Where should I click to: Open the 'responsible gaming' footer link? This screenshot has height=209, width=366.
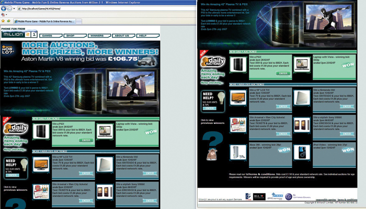pyautogui.click(x=326, y=200)
